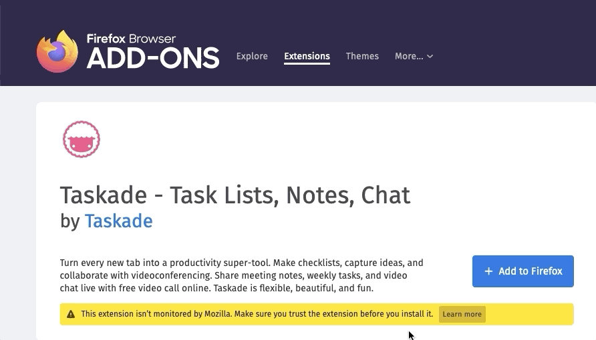Click the word 'by' before the author name

click(70, 221)
